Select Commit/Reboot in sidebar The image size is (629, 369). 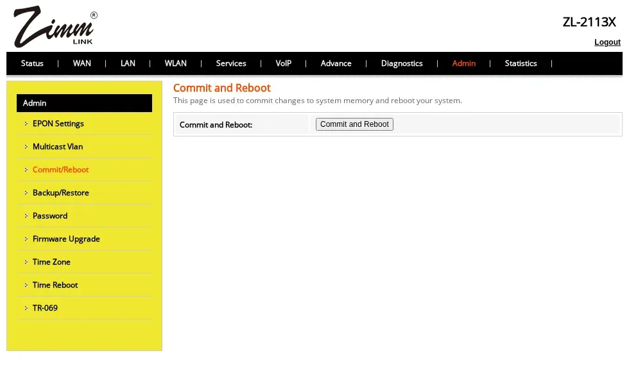[60, 170]
